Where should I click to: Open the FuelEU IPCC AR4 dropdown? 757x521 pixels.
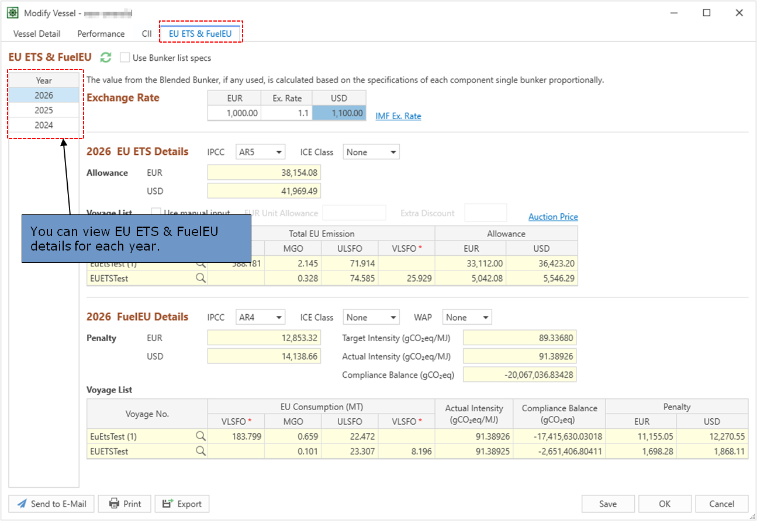coord(260,318)
